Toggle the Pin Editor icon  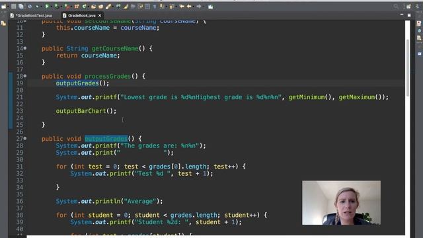coord(210,7)
